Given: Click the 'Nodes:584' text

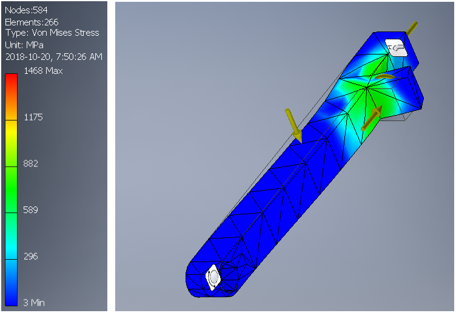Looking at the screenshot, I should pyautogui.click(x=26, y=10).
